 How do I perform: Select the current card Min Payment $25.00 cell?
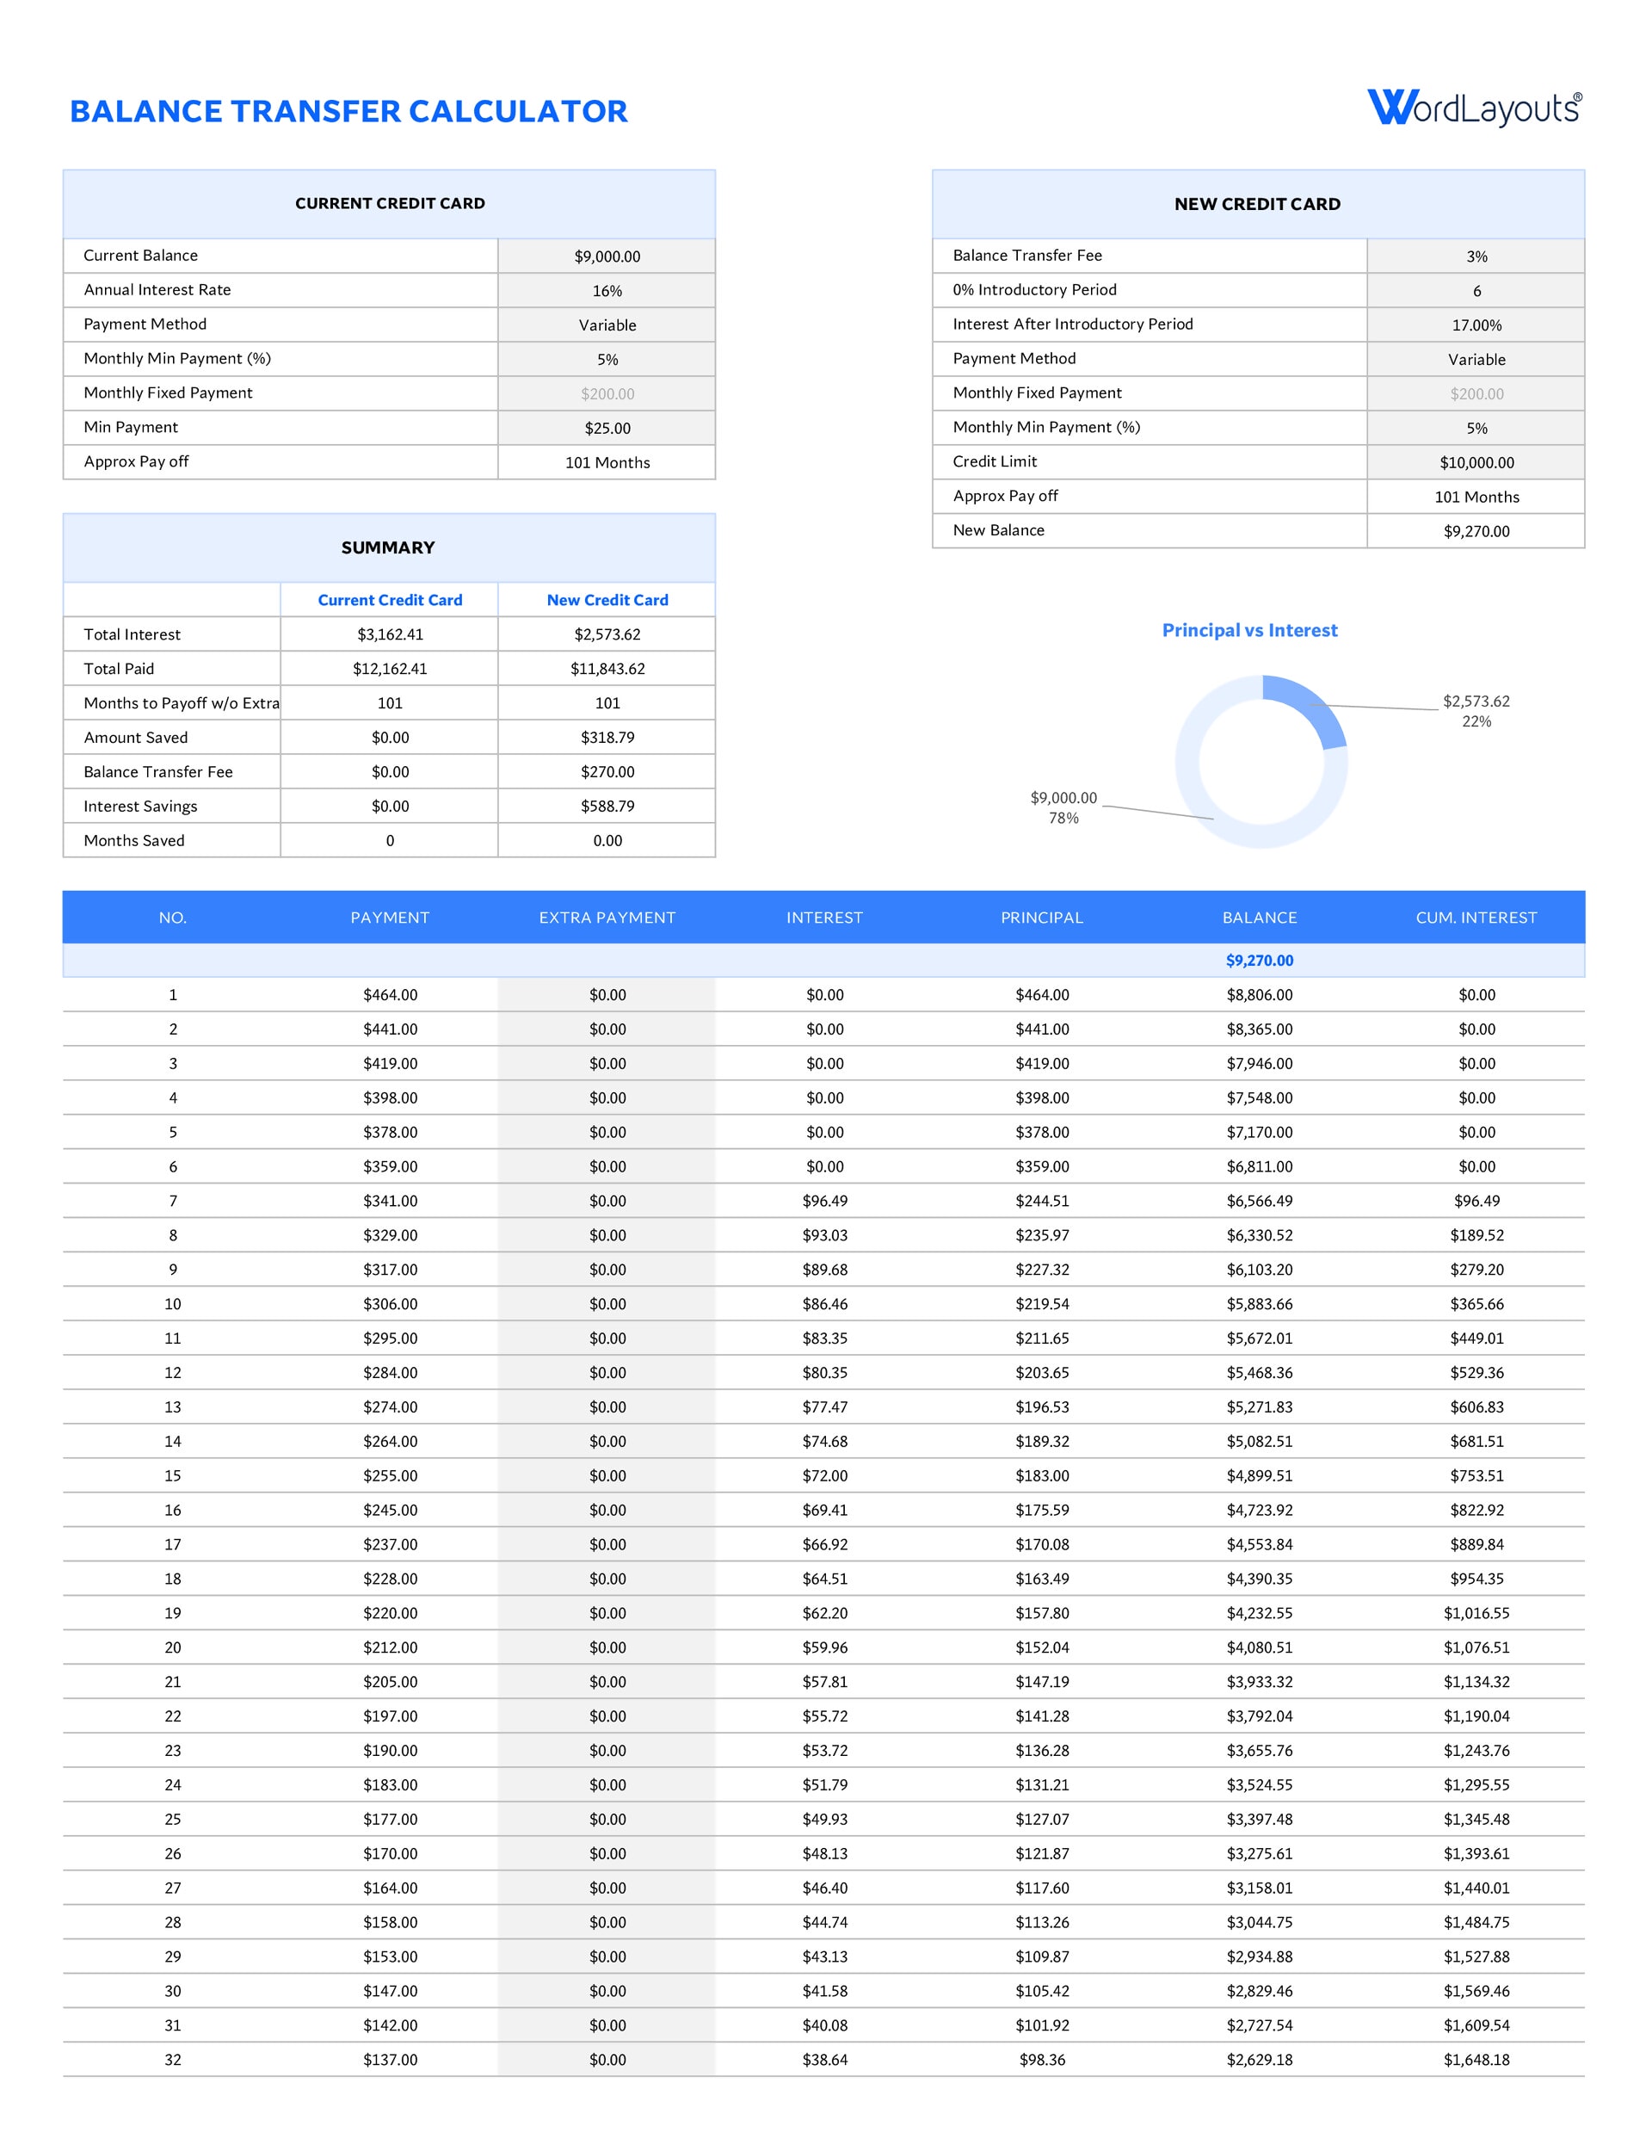(607, 428)
